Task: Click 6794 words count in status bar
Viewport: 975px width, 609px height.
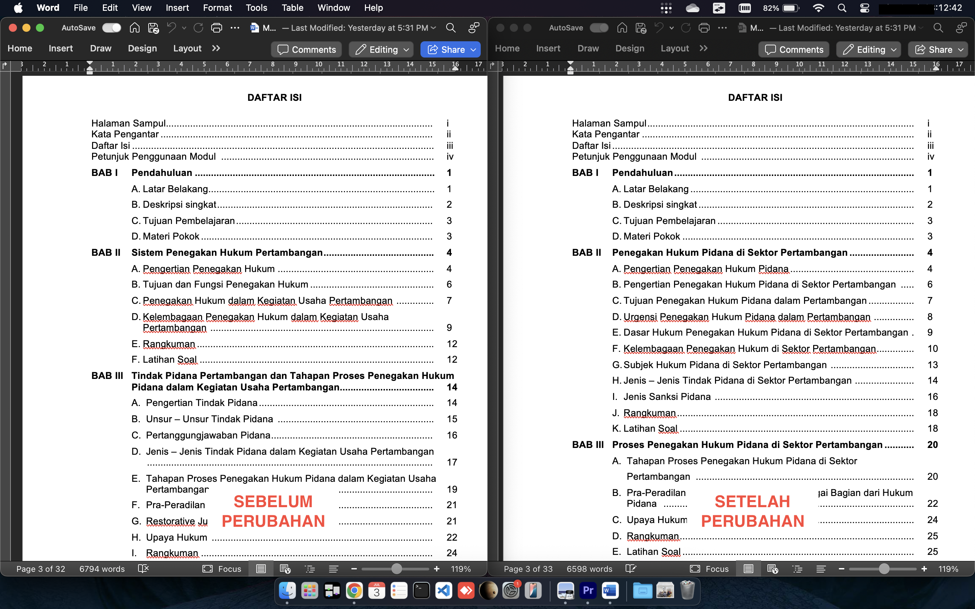Action: pyautogui.click(x=102, y=569)
